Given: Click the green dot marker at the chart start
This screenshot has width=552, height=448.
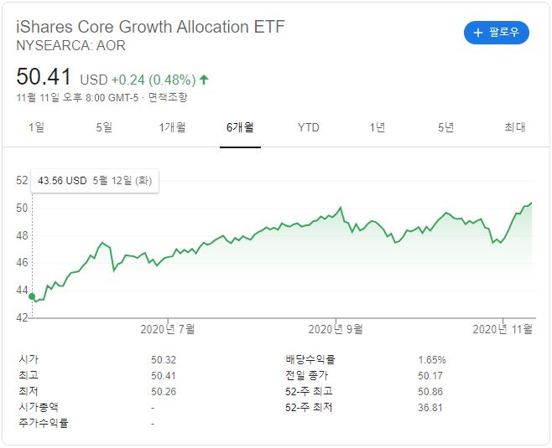Looking at the screenshot, I should coord(32,296).
